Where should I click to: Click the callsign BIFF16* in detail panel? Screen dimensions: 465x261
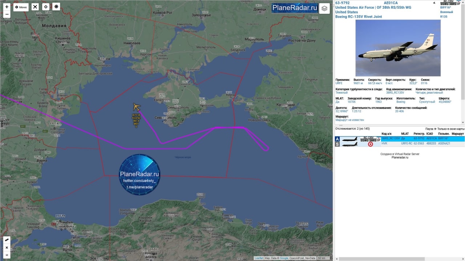click(x=446, y=7)
